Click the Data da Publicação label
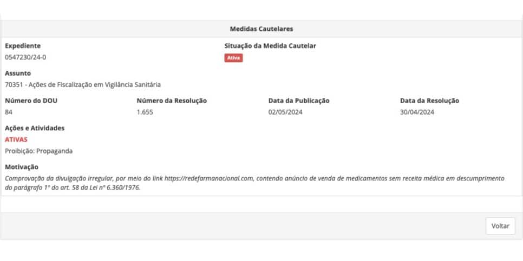Viewport: 523px width, 261px height. click(x=299, y=101)
